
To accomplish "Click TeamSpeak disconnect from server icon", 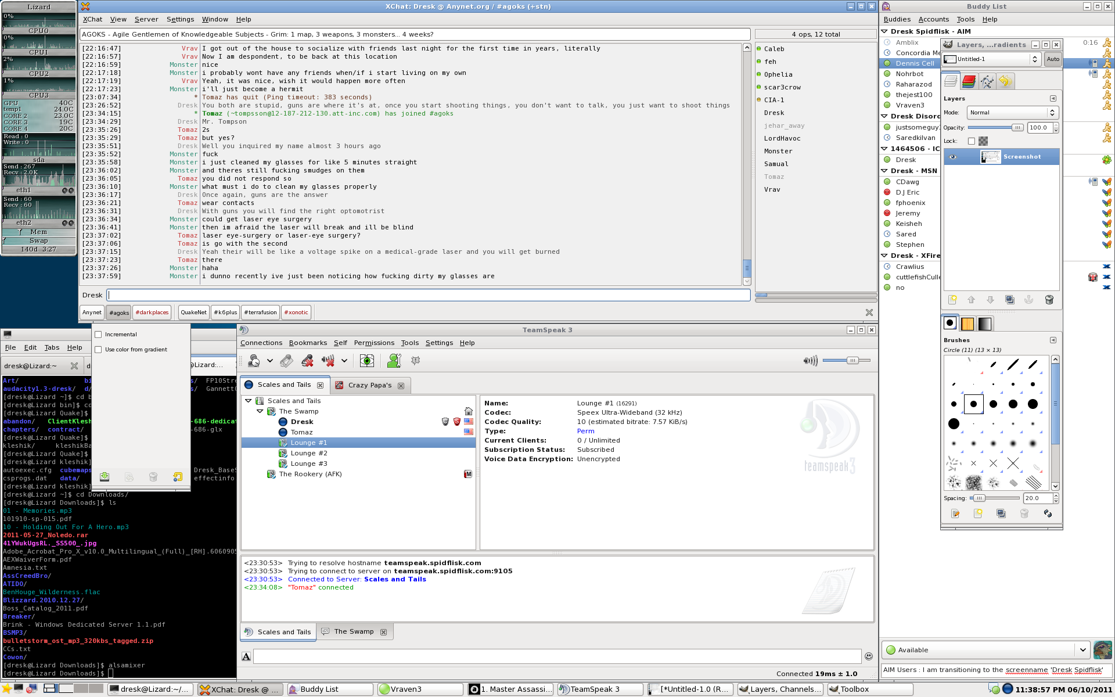I will [x=308, y=361].
